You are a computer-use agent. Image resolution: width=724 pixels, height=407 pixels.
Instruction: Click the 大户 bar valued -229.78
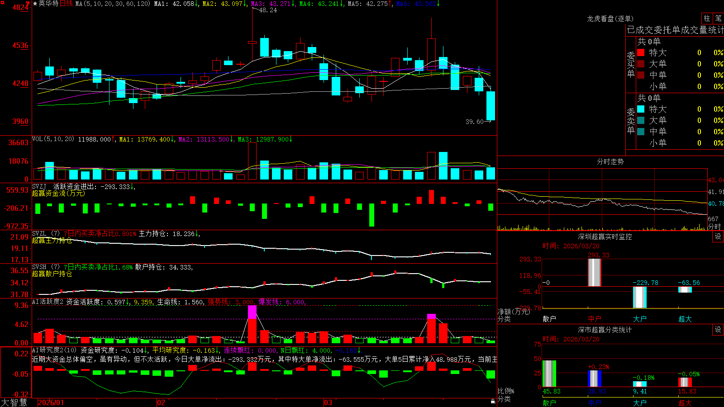click(640, 297)
